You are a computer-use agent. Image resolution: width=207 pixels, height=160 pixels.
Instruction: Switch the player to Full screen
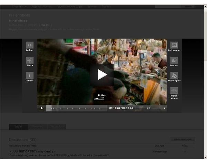[x=174, y=45]
